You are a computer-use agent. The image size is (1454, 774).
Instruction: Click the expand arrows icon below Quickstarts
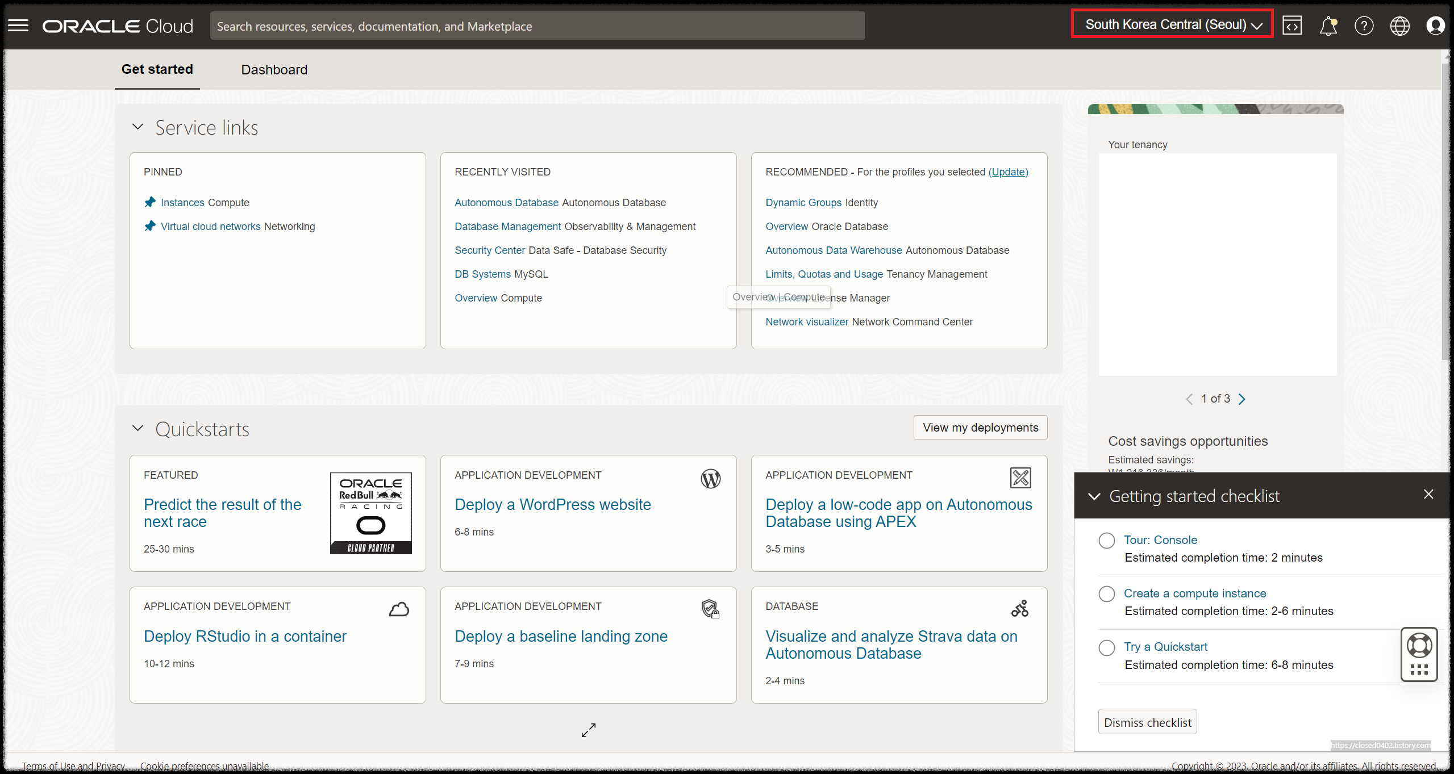pos(589,730)
